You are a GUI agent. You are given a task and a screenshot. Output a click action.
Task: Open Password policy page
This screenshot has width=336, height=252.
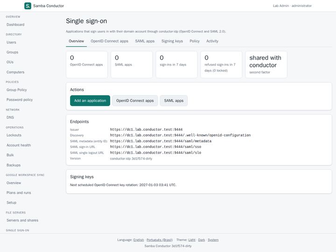click(x=20, y=100)
